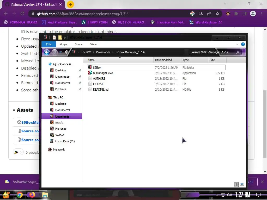Open Network in Explorer sidebar

pos(59,149)
